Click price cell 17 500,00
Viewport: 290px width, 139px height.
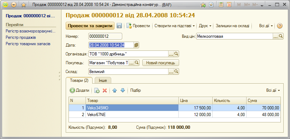click(195, 108)
